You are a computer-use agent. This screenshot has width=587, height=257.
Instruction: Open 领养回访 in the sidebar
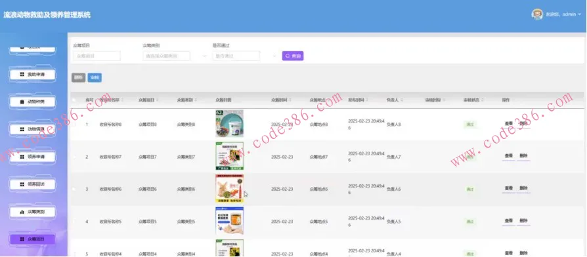[33, 184]
